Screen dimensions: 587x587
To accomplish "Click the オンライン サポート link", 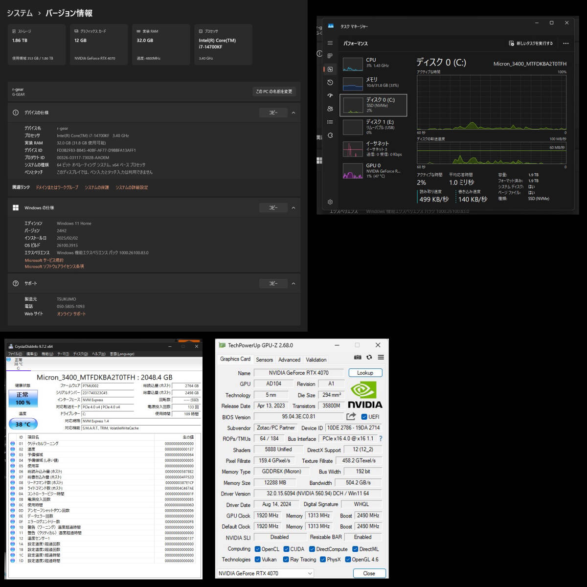I will click(x=71, y=314).
